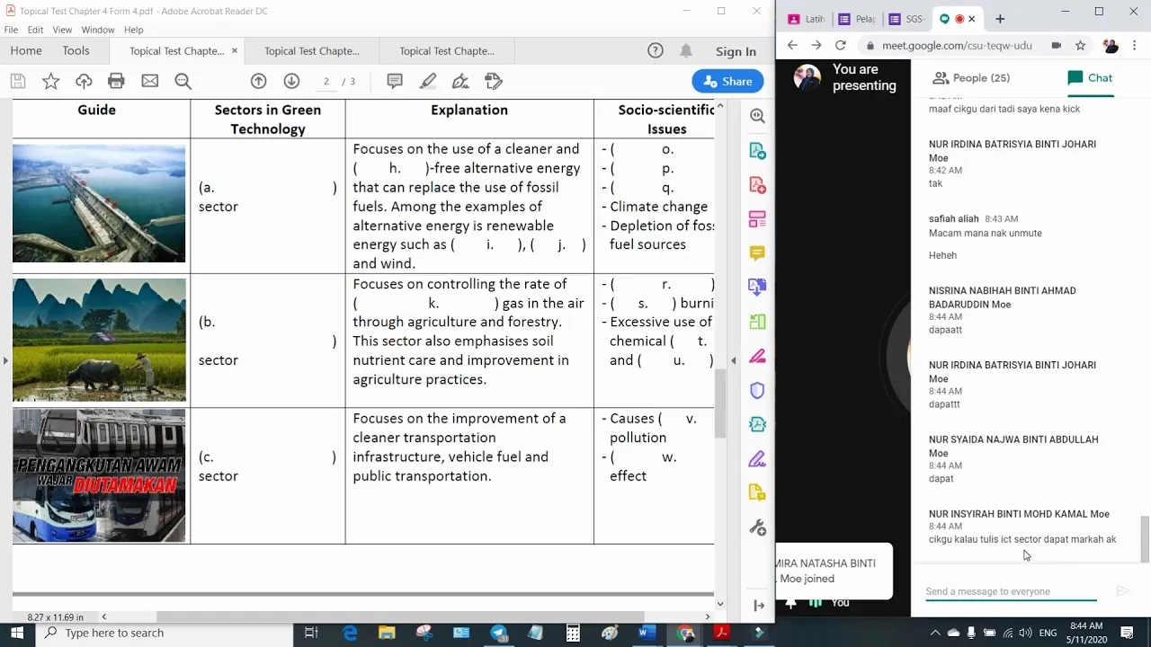Bookmark the Meet page with star icon
This screenshot has width=1151, height=647.
coord(1081,45)
